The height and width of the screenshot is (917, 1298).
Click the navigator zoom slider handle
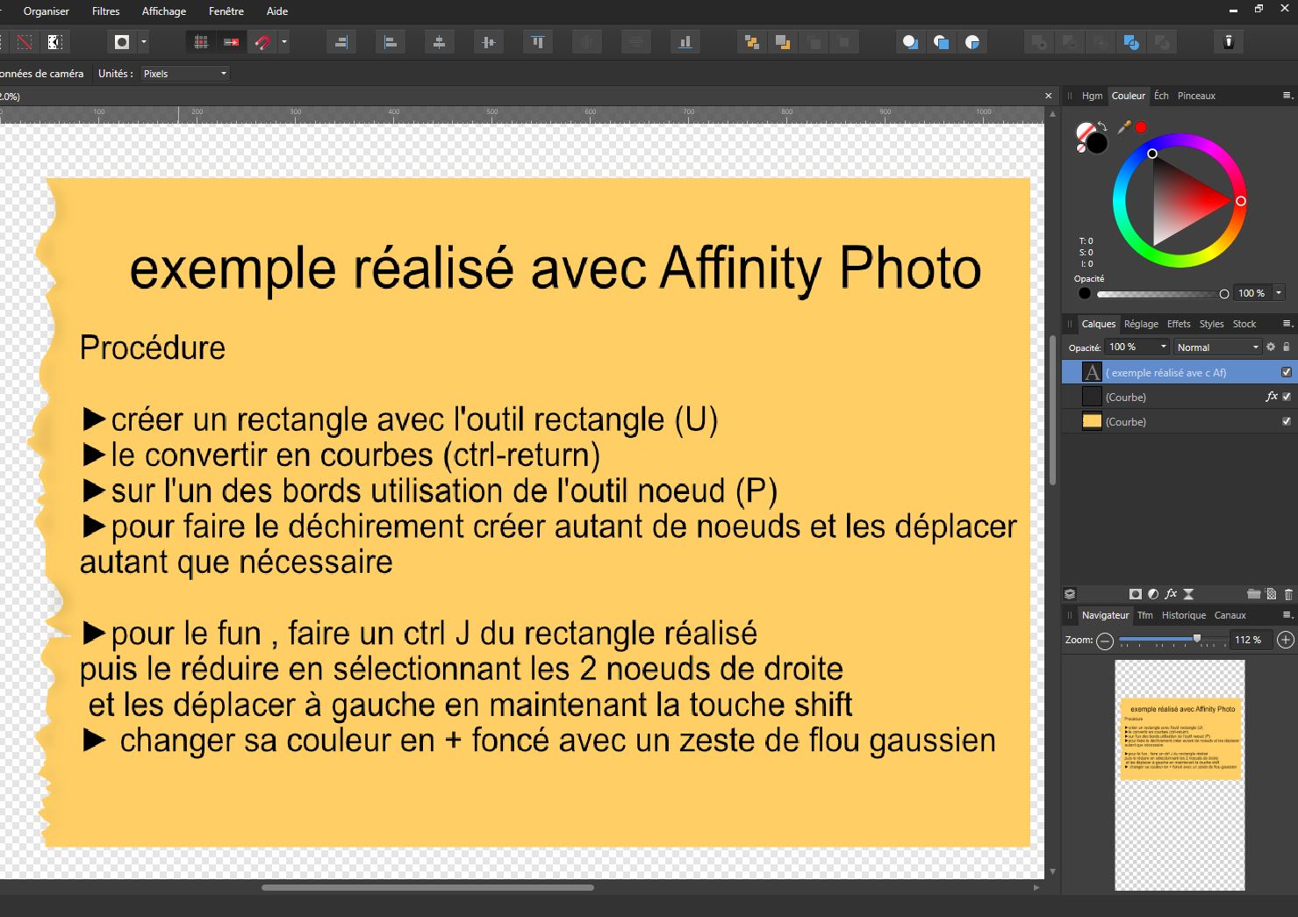pos(1197,639)
